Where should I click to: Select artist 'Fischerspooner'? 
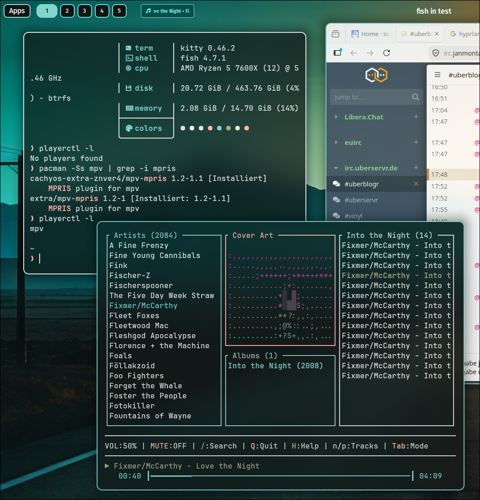tap(141, 285)
